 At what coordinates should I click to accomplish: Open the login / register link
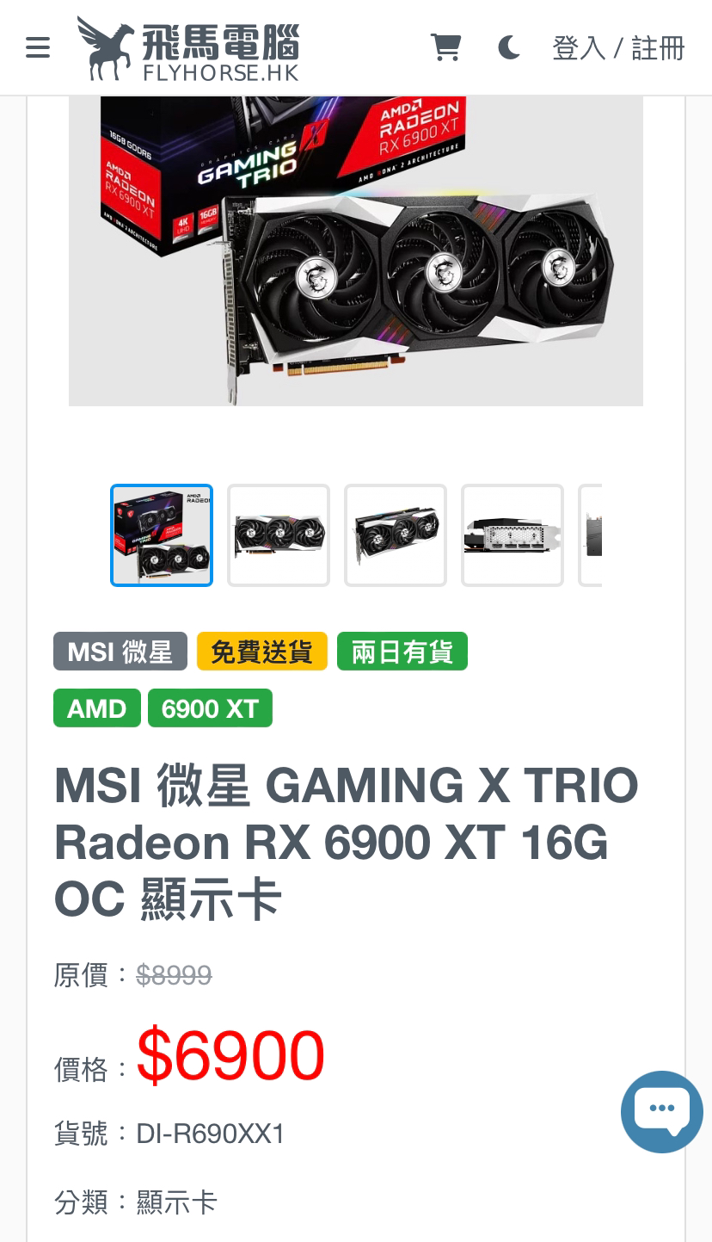[618, 48]
